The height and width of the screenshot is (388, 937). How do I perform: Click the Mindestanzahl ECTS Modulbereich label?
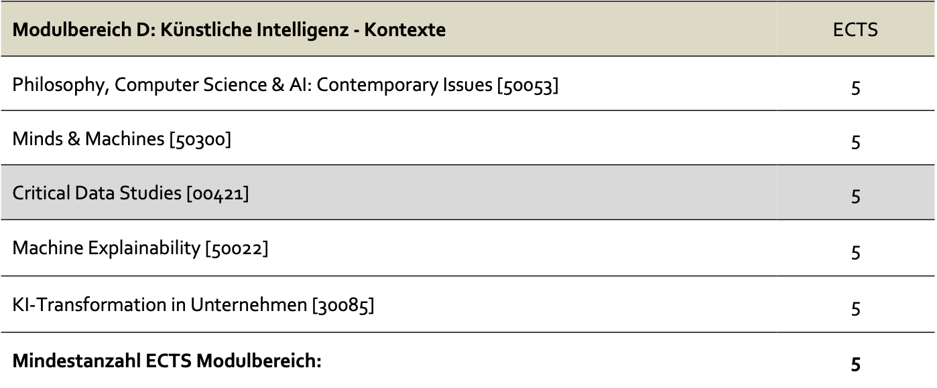coord(168,362)
